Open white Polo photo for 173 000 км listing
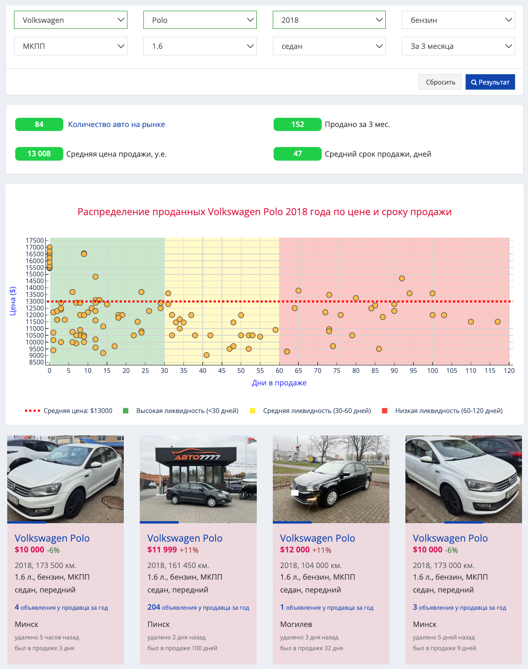 [x=464, y=479]
